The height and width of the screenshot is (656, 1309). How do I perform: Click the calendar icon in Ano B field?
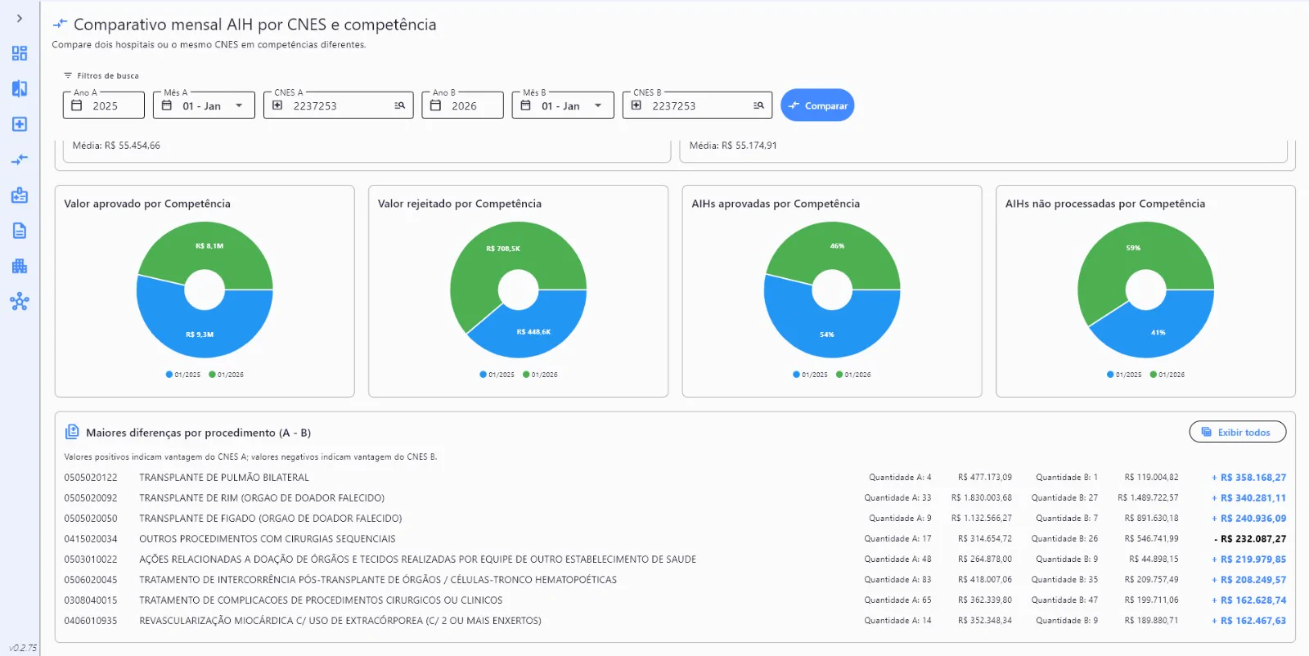click(436, 106)
